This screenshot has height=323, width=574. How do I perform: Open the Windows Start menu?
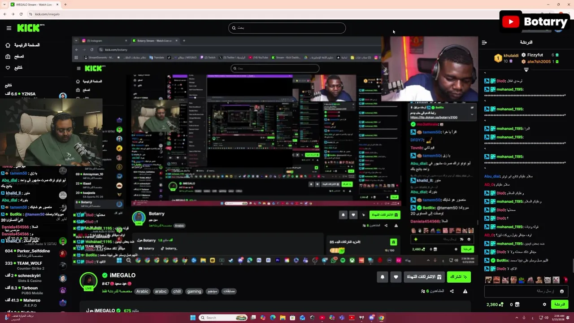[193, 318]
